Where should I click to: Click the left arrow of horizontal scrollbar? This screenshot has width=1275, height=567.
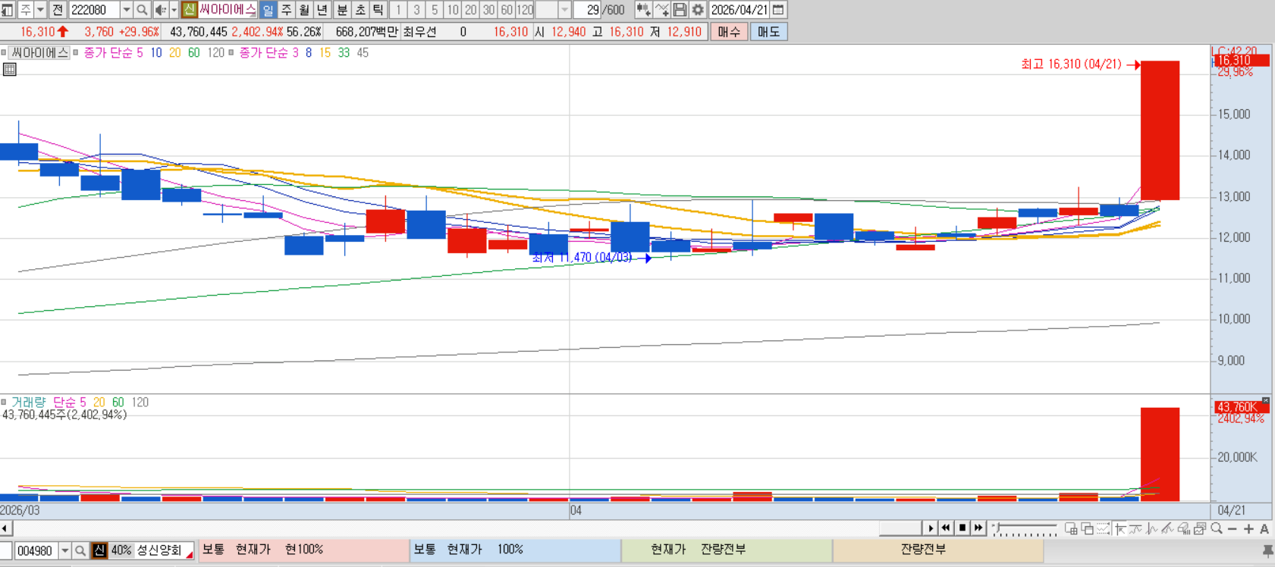click(5, 528)
